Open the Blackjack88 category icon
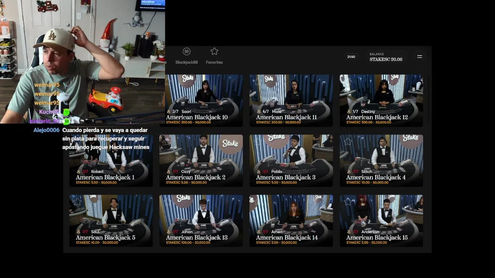495x278 pixels. point(186,51)
